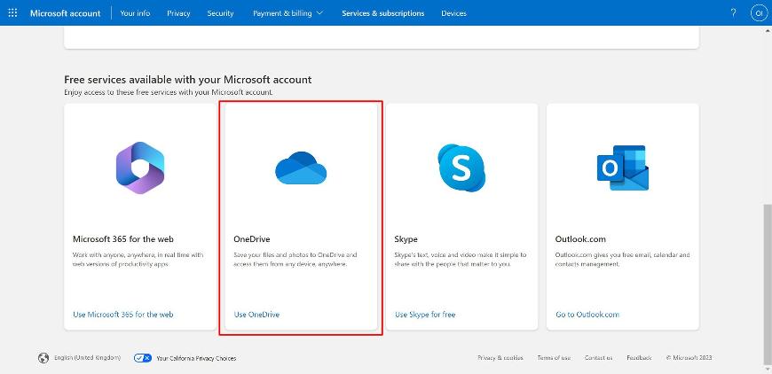This screenshot has height=374, width=772.
Task: Click the page vertical scrollbar thumb
Action: [x=768, y=286]
